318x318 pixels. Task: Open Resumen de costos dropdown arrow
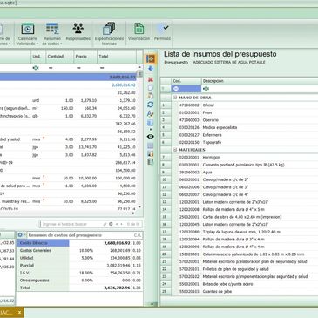click(61, 44)
